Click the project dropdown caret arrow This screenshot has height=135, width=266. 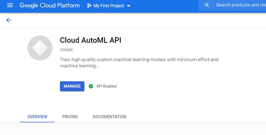tap(129, 6)
